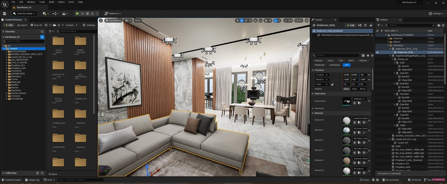This screenshot has width=447, height=184.
Task: Activate the translate (move) gizmo tool
Action: click(242, 20)
